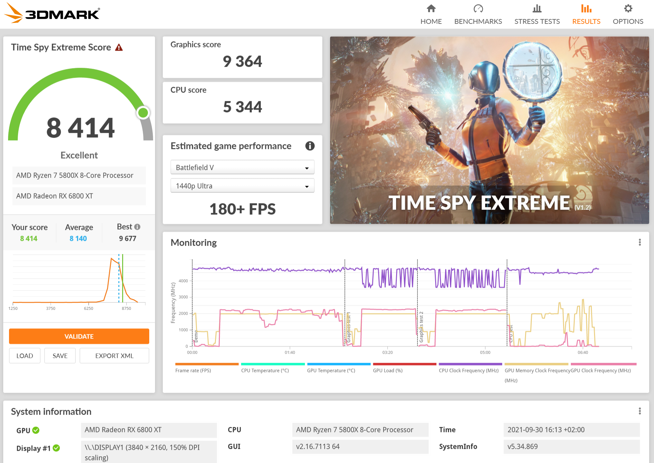Click the red warning triangle beside score
The height and width of the screenshot is (463, 654).
click(x=119, y=48)
